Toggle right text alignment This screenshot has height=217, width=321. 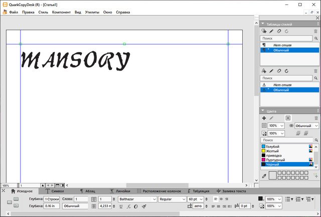tap(227, 199)
